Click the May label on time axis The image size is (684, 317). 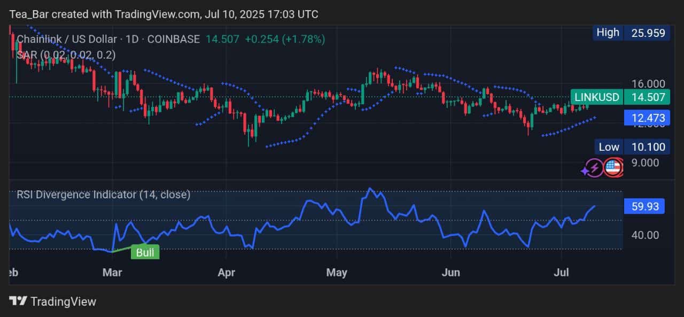(337, 273)
